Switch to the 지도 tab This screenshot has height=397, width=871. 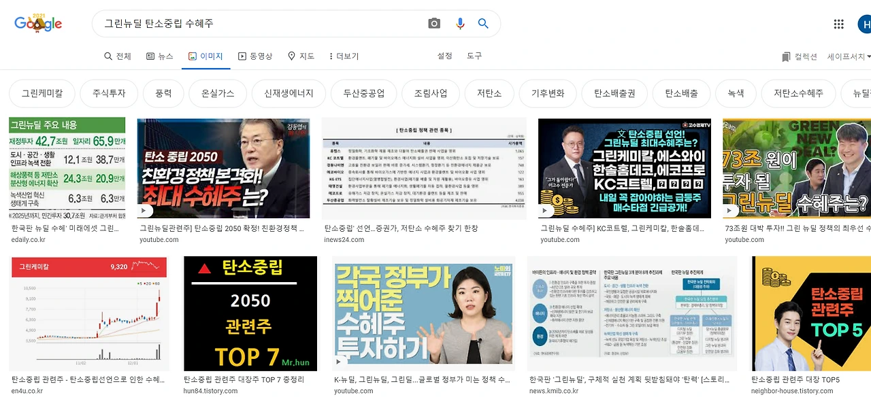click(301, 56)
